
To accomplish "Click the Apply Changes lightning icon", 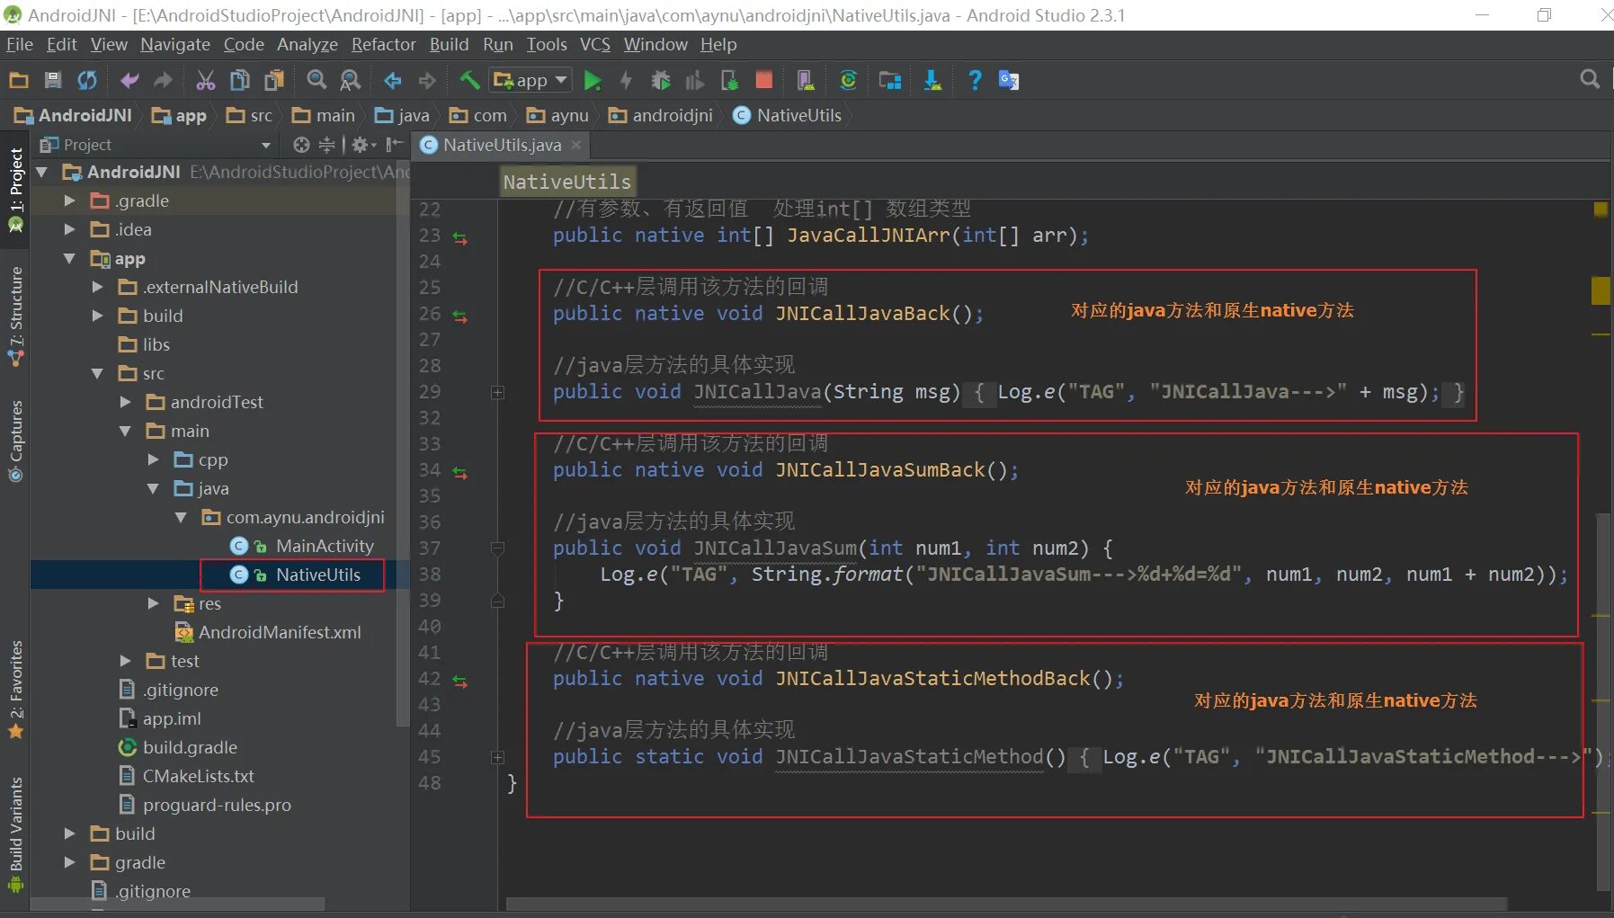I will click(x=626, y=80).
